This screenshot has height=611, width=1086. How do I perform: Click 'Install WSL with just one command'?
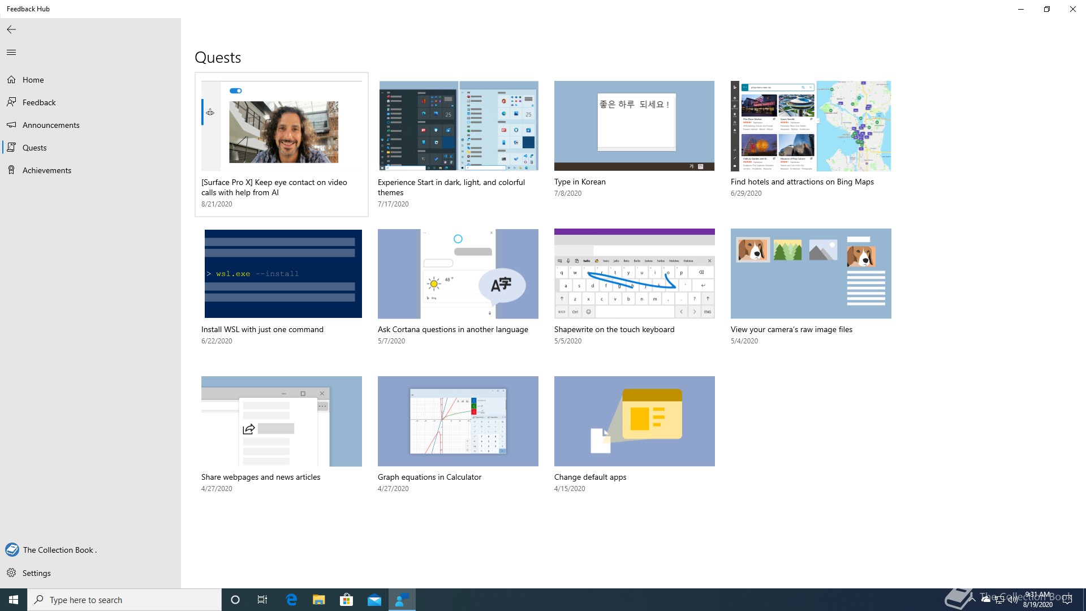coord(262,330)
